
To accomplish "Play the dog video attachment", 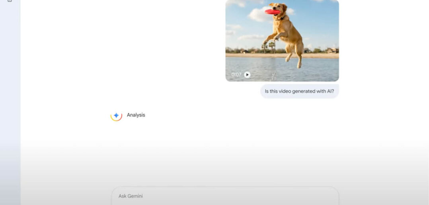I will click(x=247, y=75).
